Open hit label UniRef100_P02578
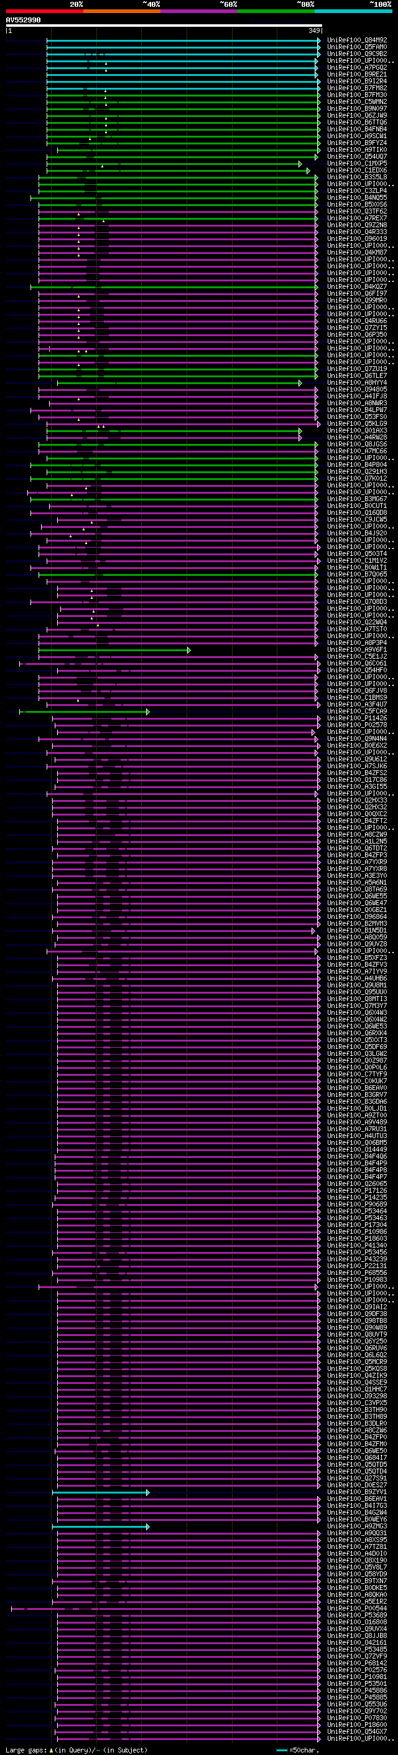 [357, 725]
